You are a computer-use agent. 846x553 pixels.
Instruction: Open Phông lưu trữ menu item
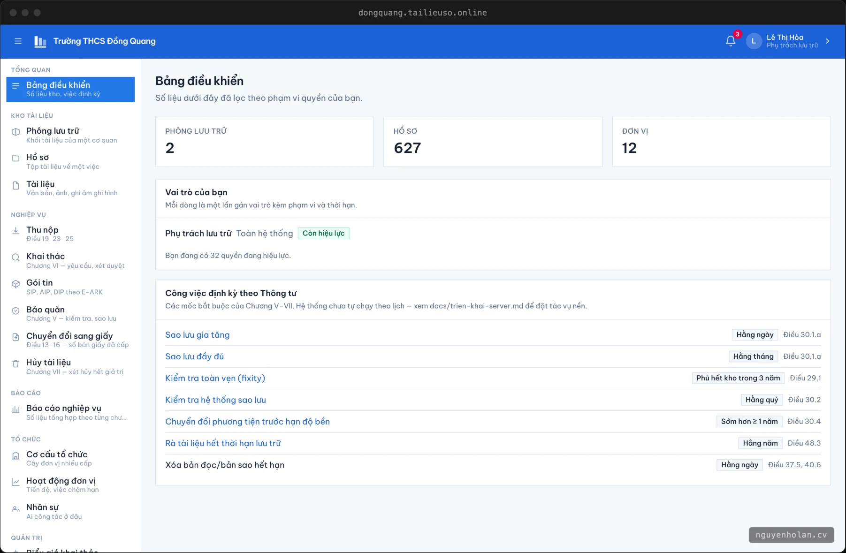[x=70, y=135]
